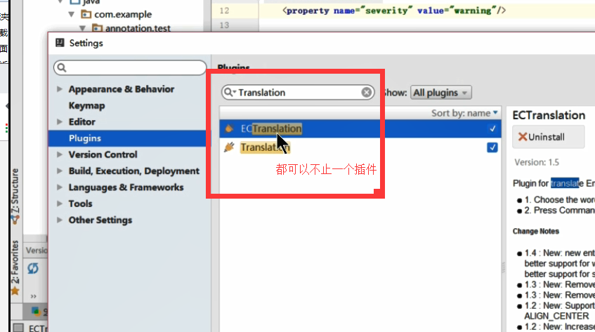Click the ECTranslation plugin icon

229,129
